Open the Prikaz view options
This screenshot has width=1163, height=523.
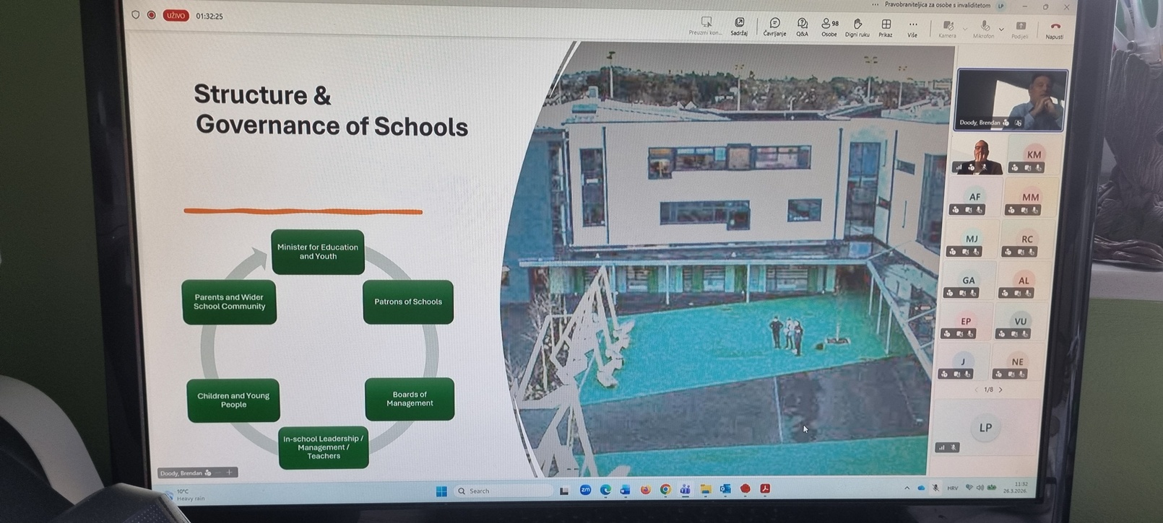tap(886, 27)
